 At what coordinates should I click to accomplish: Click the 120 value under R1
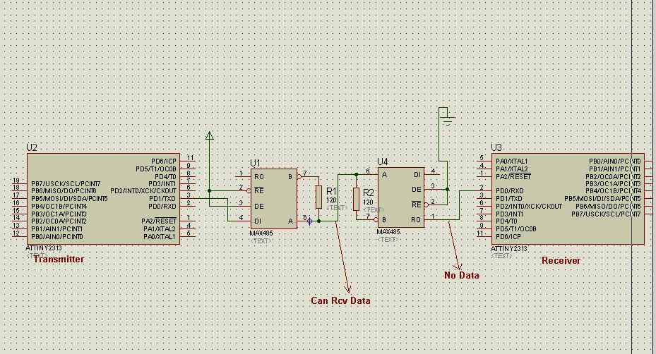[x=331, y=200]
